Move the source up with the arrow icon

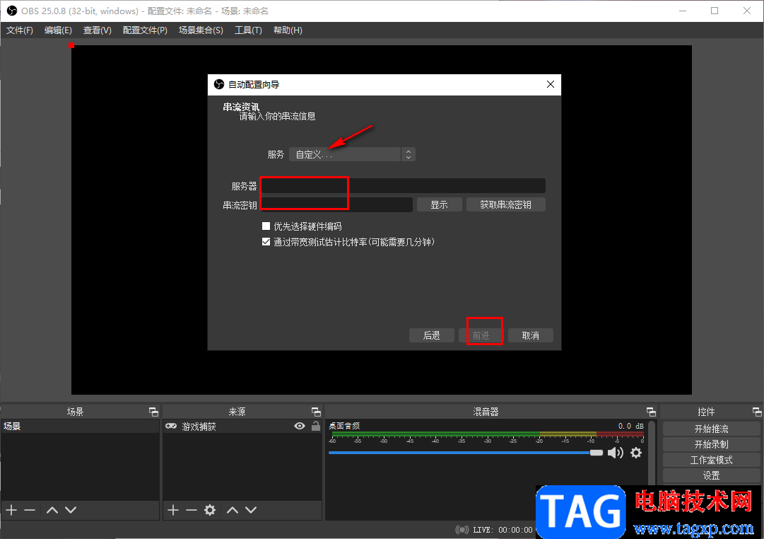(233, 510)
